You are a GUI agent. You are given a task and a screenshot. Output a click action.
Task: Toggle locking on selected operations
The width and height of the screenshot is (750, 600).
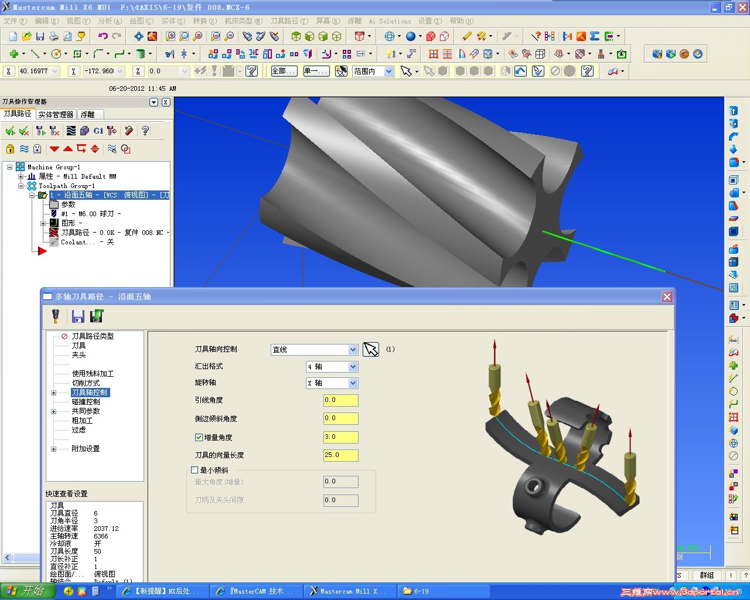click(10, 149)
